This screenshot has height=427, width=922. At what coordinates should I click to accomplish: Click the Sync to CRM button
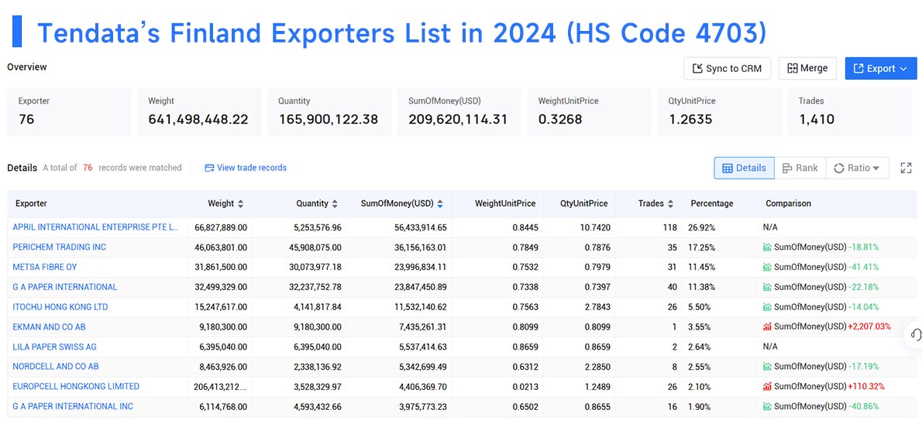point(727,68)
